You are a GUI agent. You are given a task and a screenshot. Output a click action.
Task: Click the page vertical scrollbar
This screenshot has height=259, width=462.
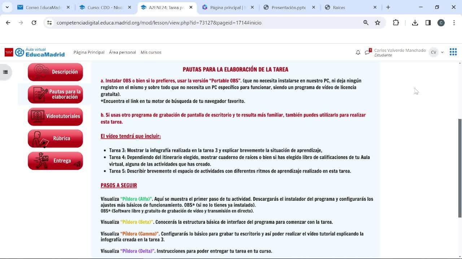coord(460,168)
